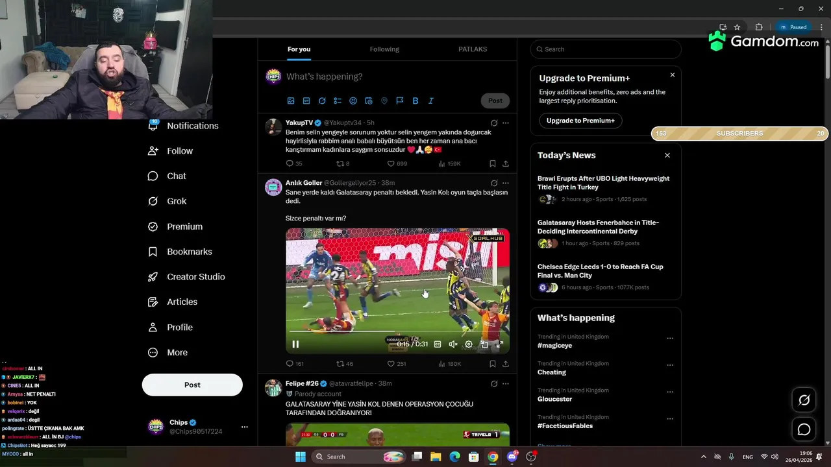Close the Today's News panel

click(667, 156)
